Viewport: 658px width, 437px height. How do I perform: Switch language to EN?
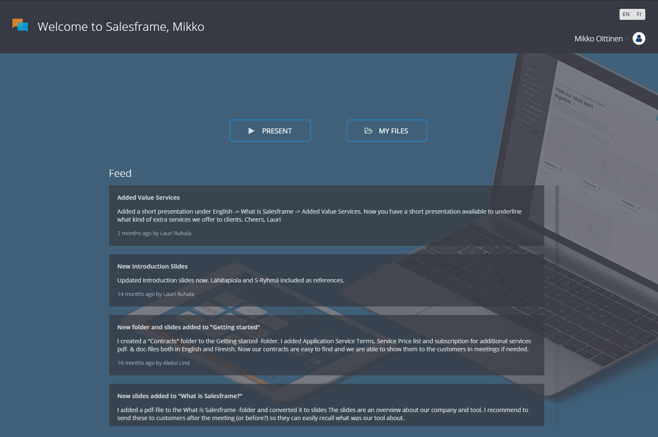pos(626,14)
